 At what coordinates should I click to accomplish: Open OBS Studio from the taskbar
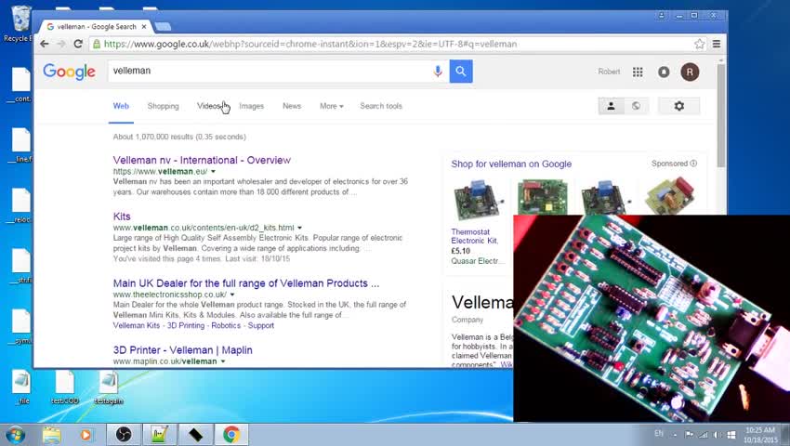click(x=124, y=435)
